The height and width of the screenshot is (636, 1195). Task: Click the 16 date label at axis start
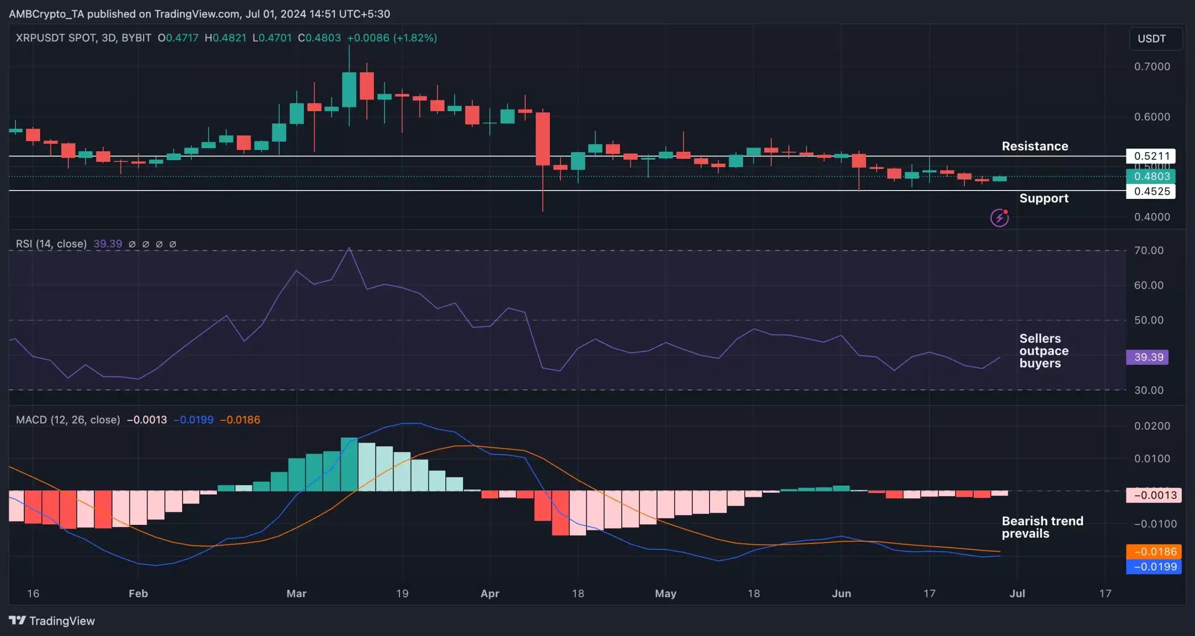coord(33,594)
